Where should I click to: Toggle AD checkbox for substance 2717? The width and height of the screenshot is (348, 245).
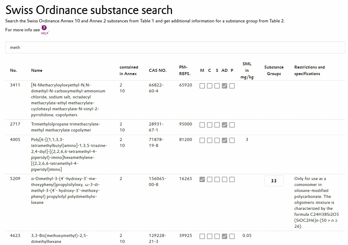point(224,125)
